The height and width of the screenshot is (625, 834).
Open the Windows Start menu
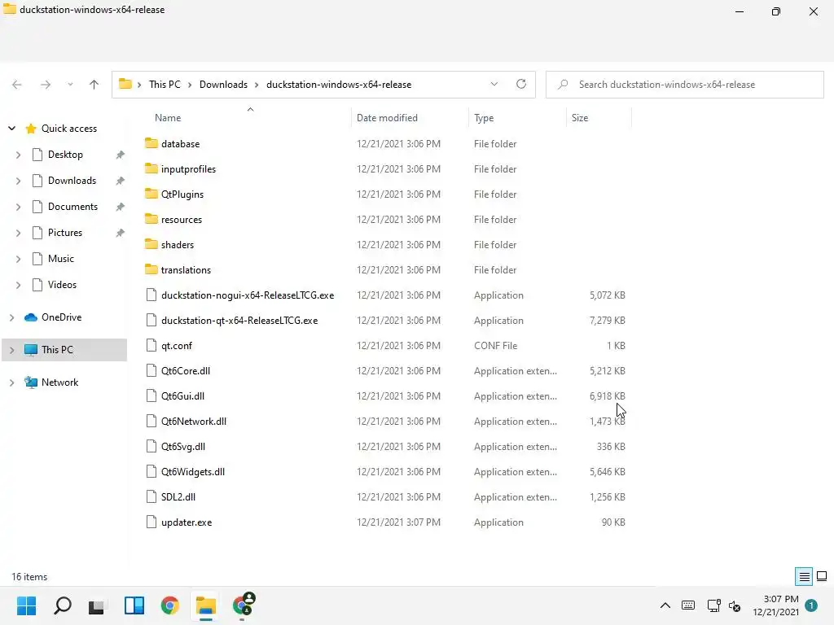point(27,605)
